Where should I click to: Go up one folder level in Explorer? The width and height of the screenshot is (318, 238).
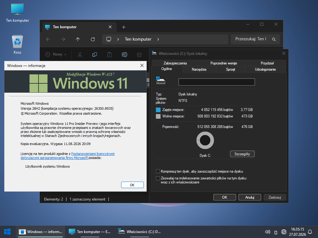(78, 39)
